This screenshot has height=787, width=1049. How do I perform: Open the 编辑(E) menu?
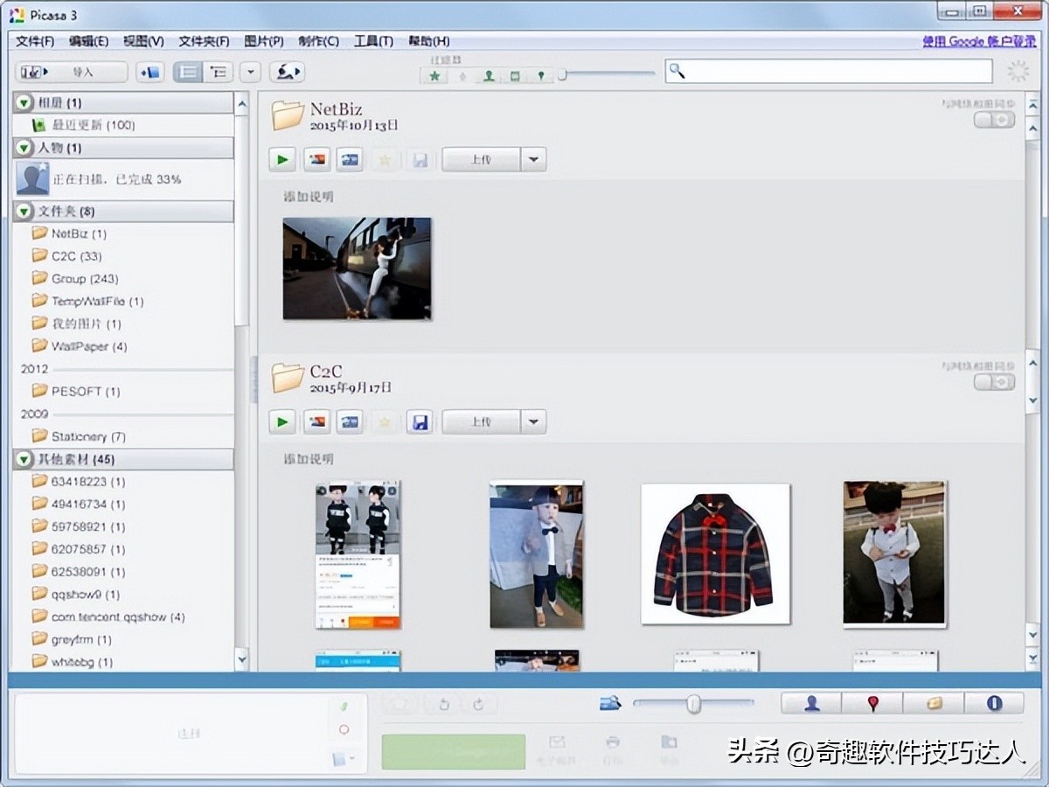click(x=89, y=41)
